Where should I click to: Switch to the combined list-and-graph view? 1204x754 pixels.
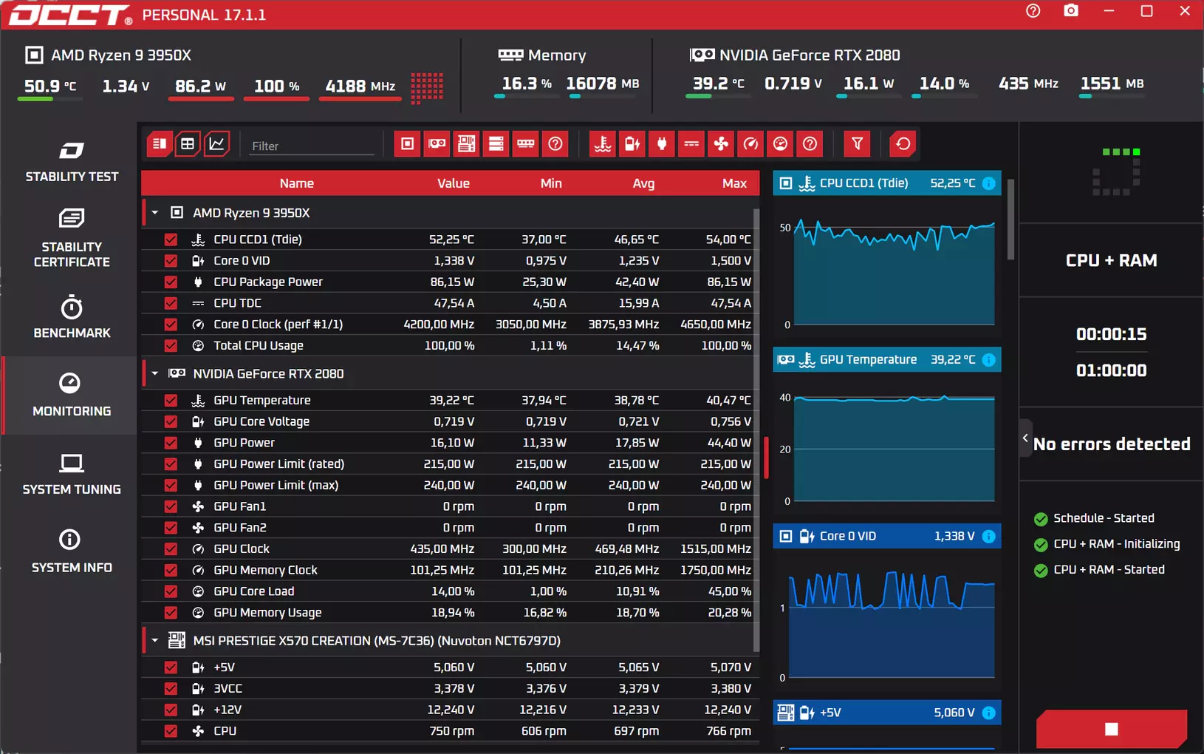(x=159, y=144)
